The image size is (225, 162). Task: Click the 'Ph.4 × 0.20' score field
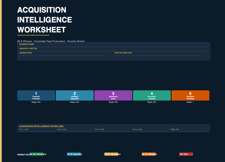150,130
